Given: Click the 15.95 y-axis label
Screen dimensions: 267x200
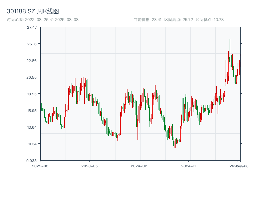Looking at the screenshot, I should coord(32,111).
